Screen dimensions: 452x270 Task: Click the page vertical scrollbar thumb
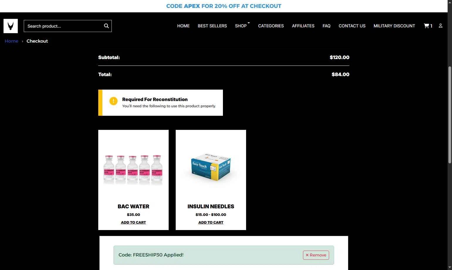(450, 115)
